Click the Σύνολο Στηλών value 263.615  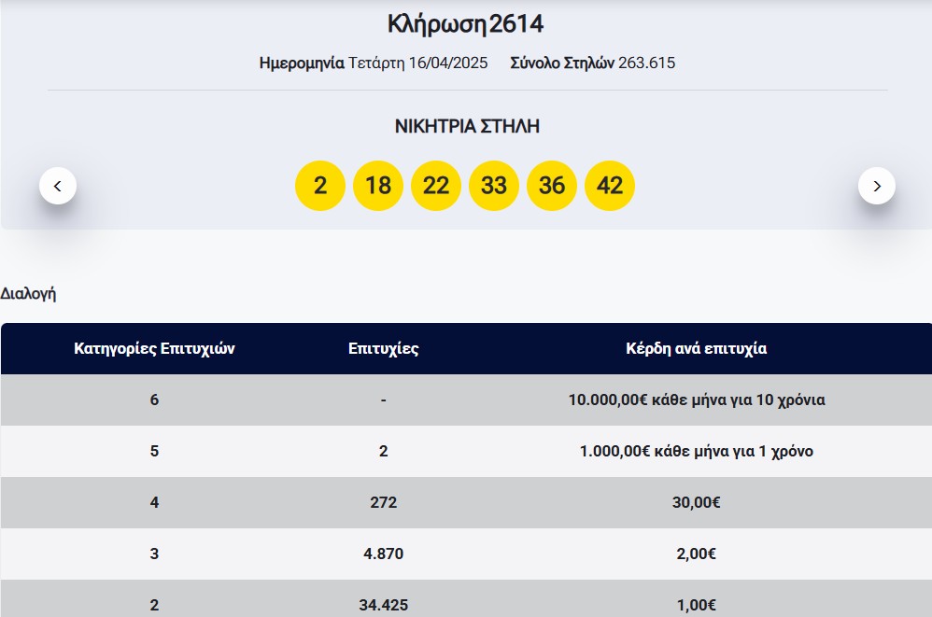click(x=646, y=63)
